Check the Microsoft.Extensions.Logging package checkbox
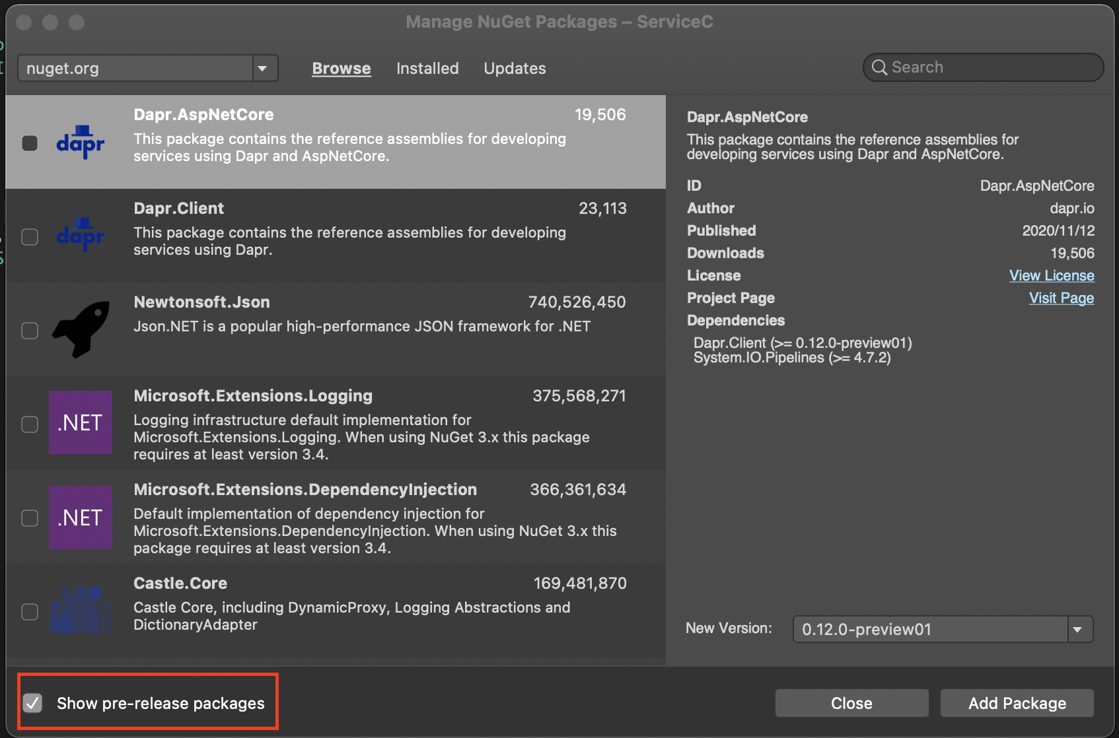1119x738 pixels. [30, 424]
